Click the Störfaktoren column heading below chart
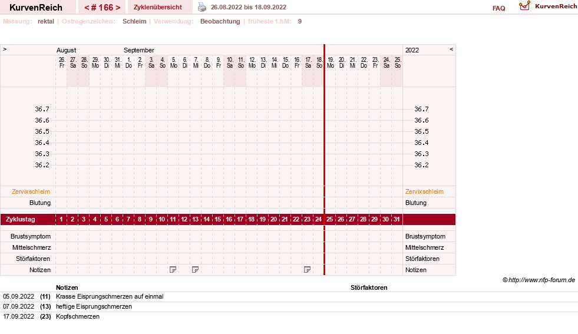Screen dimensions: 578x334 [369, 287]
